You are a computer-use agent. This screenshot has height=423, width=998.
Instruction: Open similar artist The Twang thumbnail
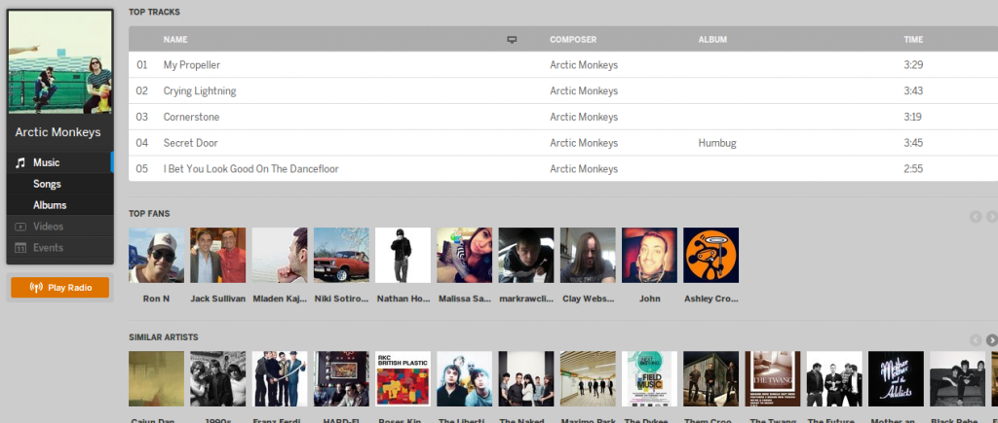tap(773, 379)
